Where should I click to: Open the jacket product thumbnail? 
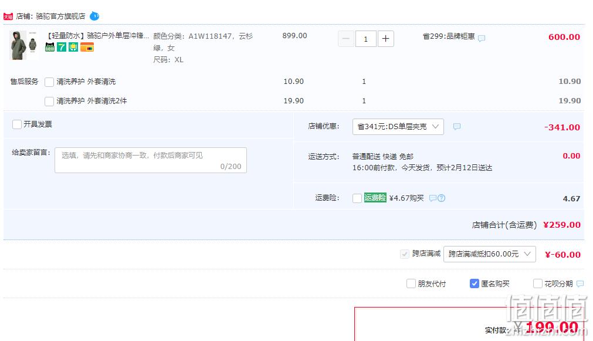pos(23,45)
